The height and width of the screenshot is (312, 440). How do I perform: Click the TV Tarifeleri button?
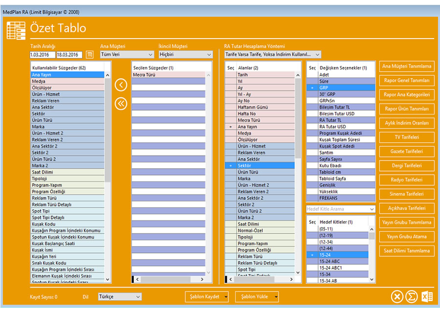click(407, 137)
